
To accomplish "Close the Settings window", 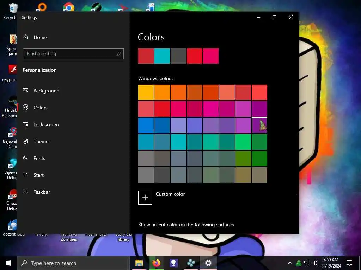I will click(x=291, y=18).
